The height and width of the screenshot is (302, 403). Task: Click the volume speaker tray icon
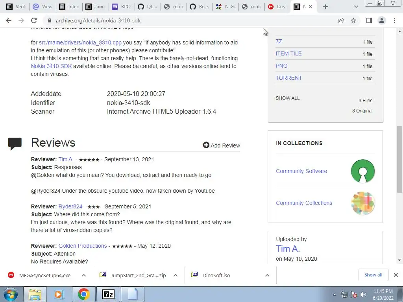[363, 295]
